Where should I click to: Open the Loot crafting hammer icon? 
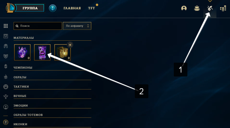pyautogui.click(x=210, y=8)
